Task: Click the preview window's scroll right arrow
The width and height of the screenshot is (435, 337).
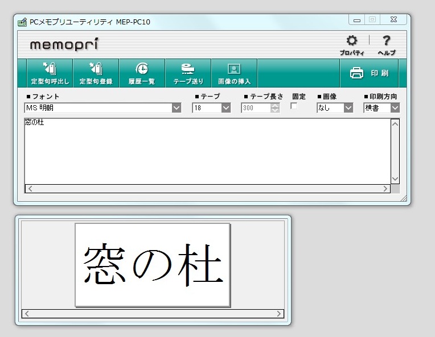Action: pos(279,314)
